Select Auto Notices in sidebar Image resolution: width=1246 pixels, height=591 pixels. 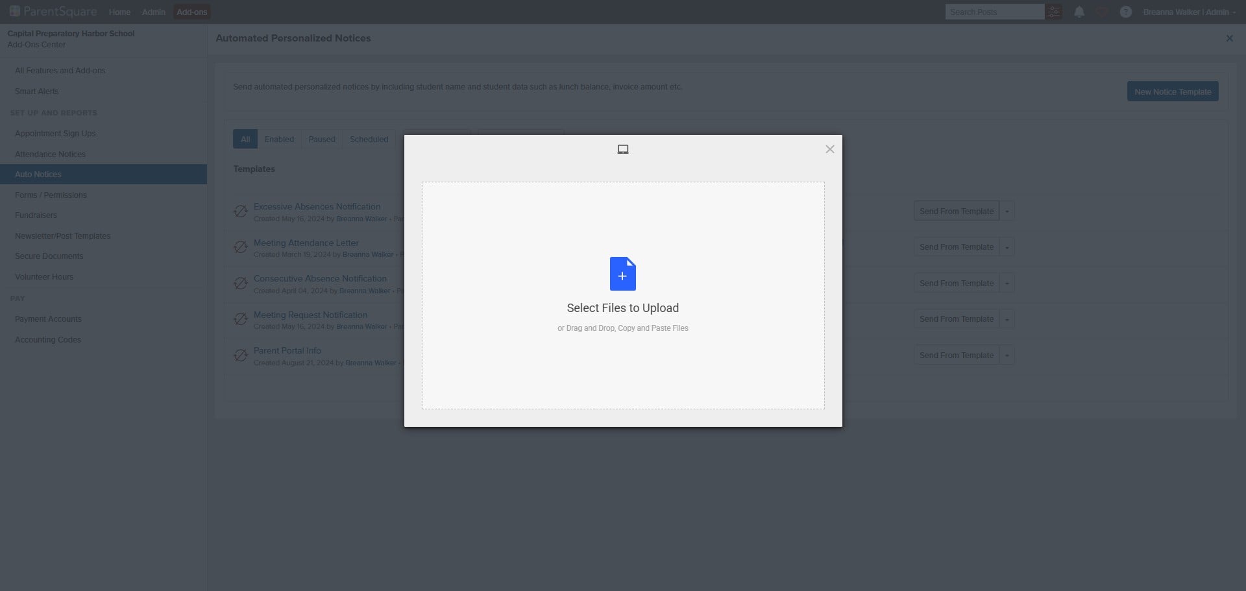103,175
